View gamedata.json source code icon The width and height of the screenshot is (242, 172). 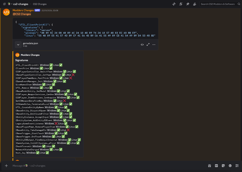tap(142, 45)
